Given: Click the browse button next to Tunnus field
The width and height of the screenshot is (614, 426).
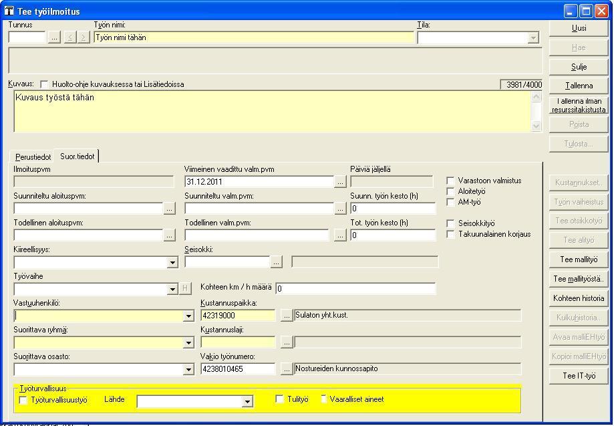Looking at the screenshot, I should [54, 37].
